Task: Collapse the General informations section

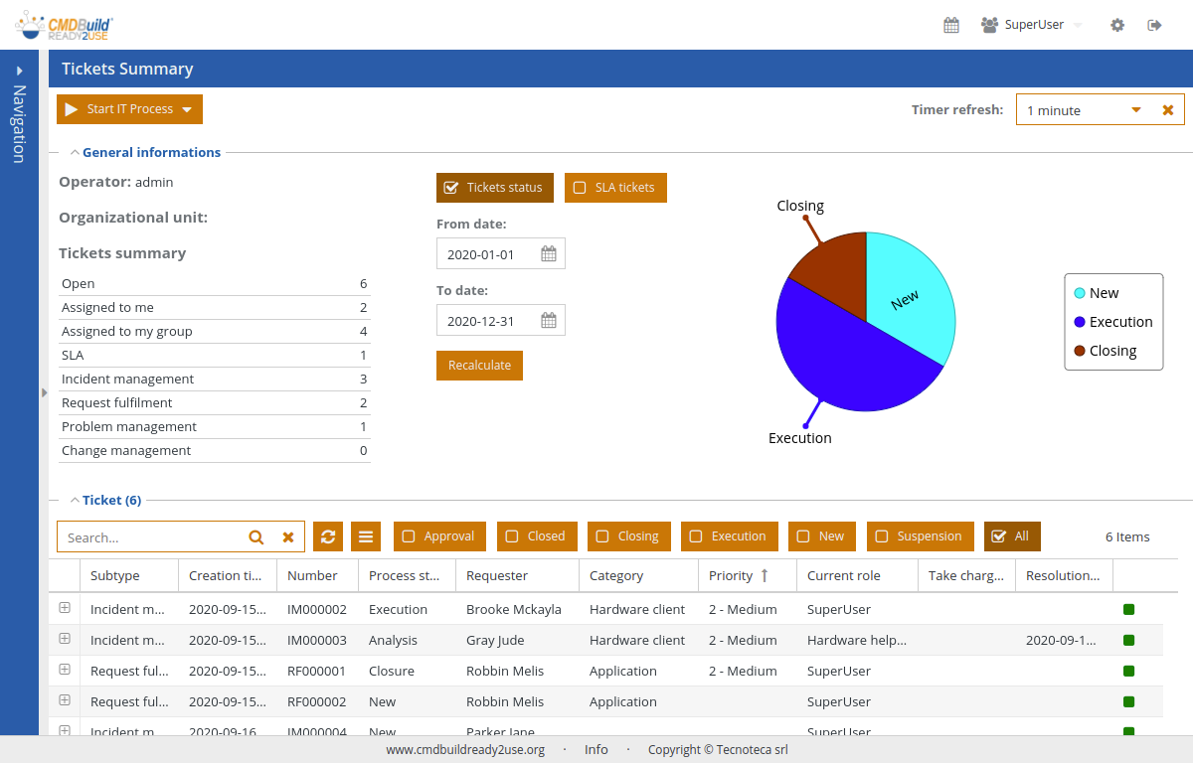Action: coord(75,153)
